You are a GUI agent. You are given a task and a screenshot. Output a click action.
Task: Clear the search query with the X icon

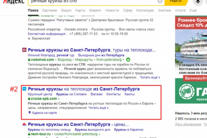160,1
